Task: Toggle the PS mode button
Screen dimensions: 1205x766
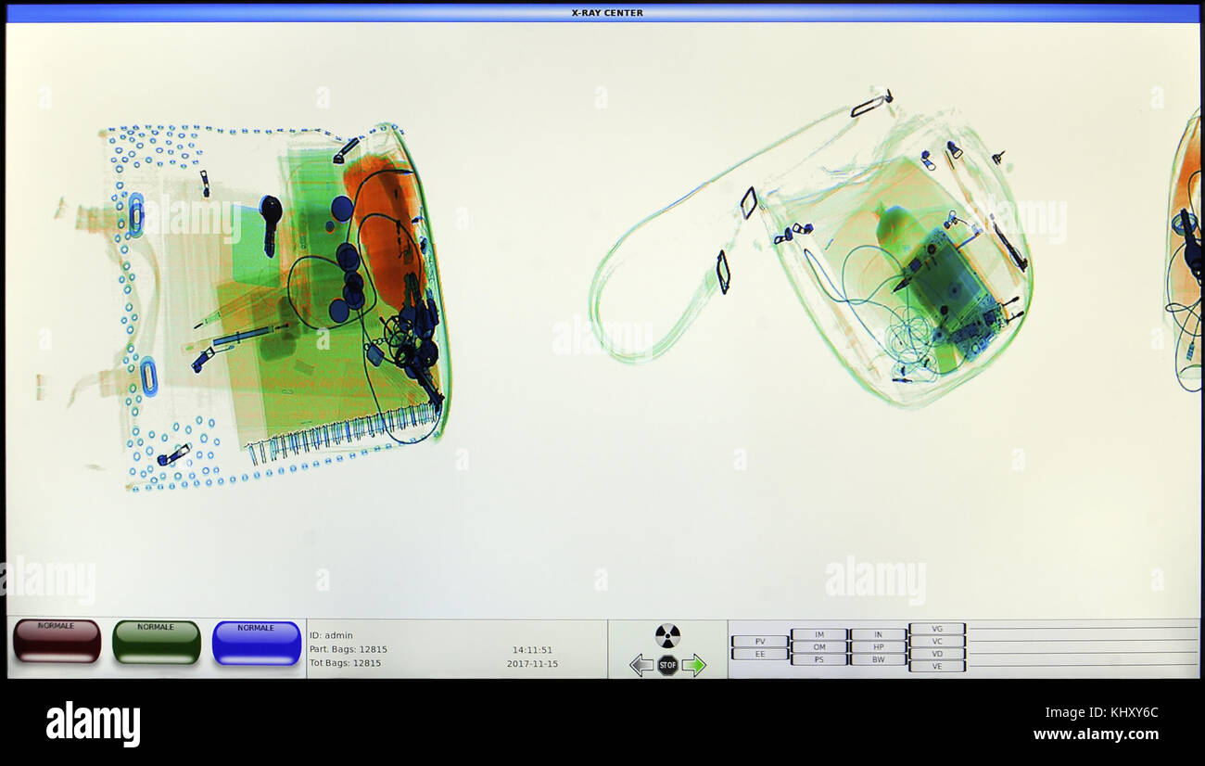Action: pyautogui.click(x=819, y=659)
